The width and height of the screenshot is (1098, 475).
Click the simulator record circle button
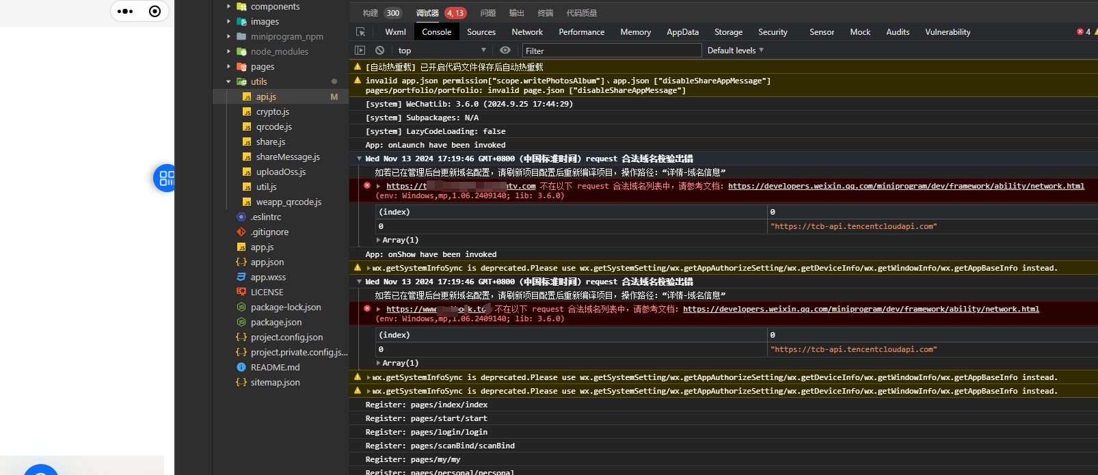[155, 11]
